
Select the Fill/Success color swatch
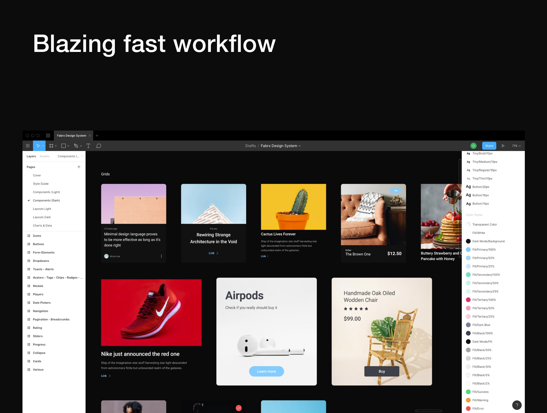(x=468, y=392)
